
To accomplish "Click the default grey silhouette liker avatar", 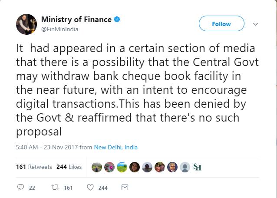I will (x=185, y=167).
